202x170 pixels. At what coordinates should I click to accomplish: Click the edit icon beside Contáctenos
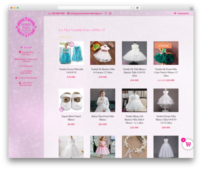pyautogui.click(x=16, y=78)
